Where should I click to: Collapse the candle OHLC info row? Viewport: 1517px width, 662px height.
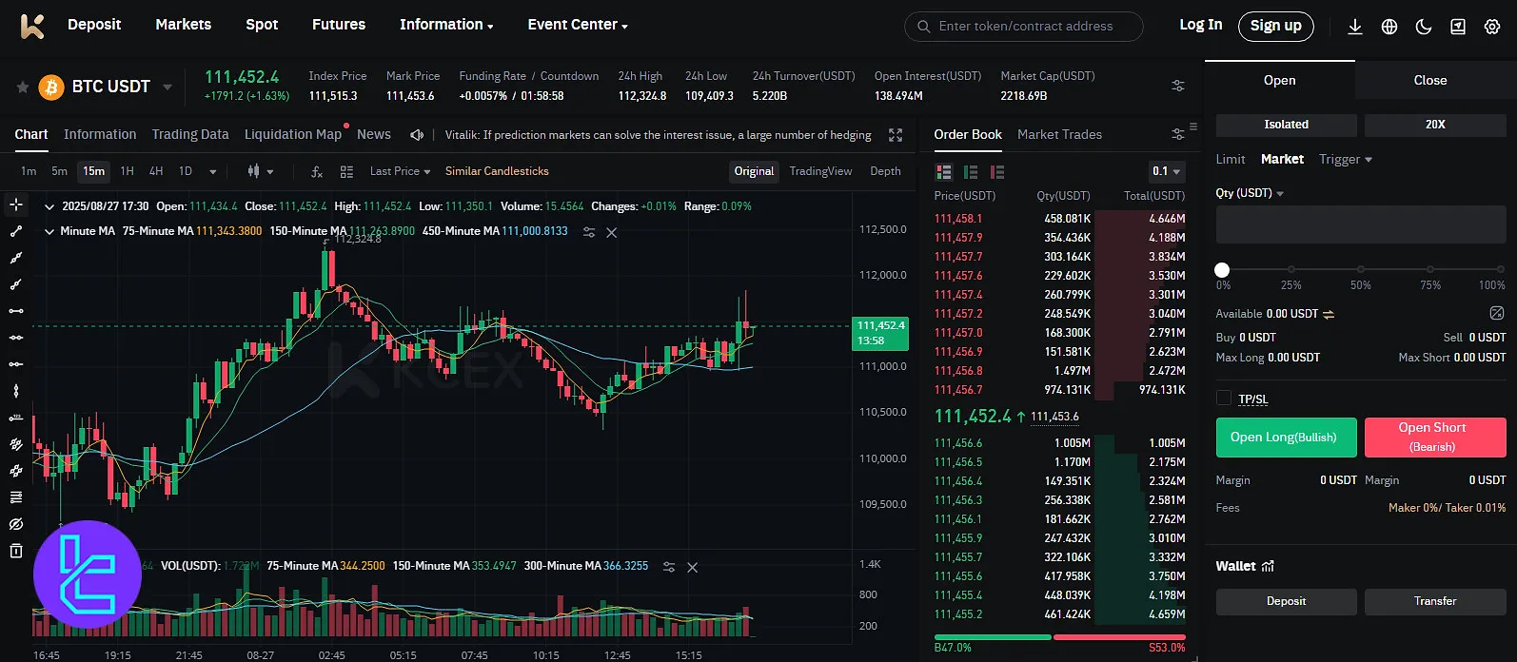[x=49, y=206]
